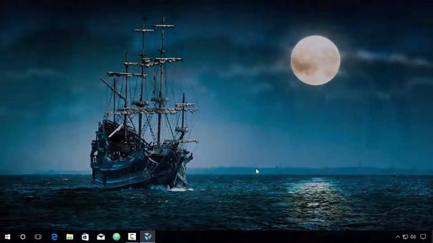Viewport: 433px width, 243px height.
Task: Switch to the active blue shield app
Action: [x=147, y=237]
